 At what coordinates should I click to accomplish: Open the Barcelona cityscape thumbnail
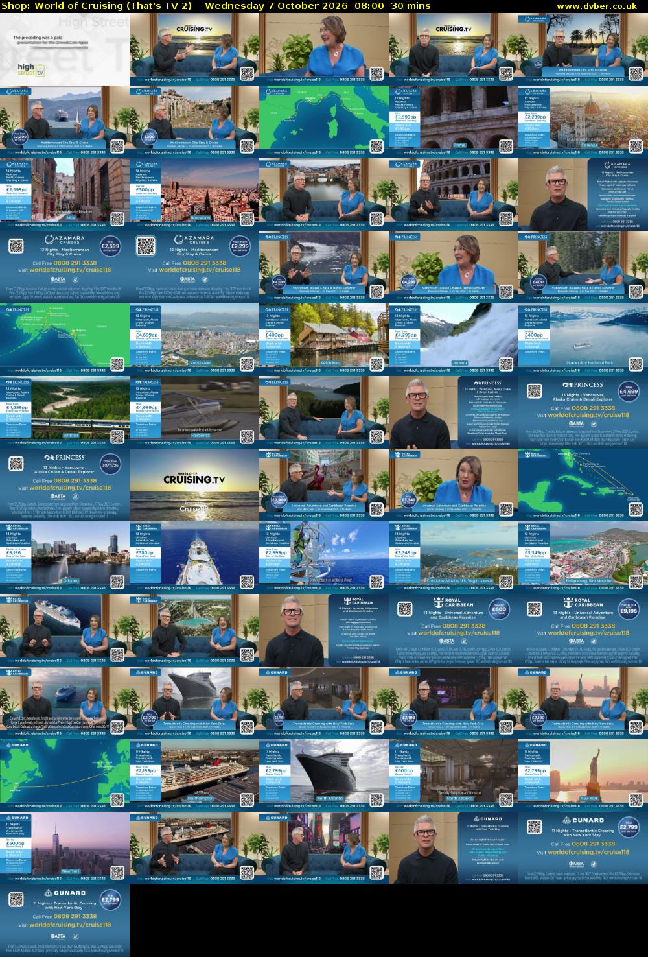[x=194, y=195]
